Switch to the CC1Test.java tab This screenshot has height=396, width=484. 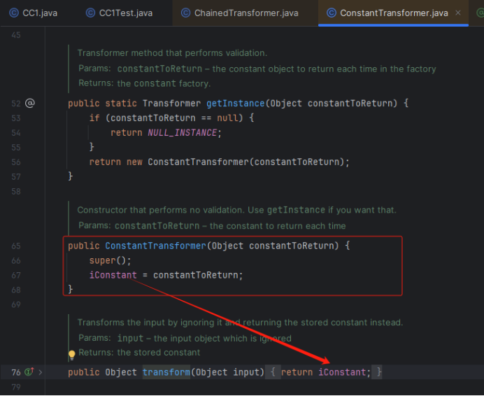[125, 13]
